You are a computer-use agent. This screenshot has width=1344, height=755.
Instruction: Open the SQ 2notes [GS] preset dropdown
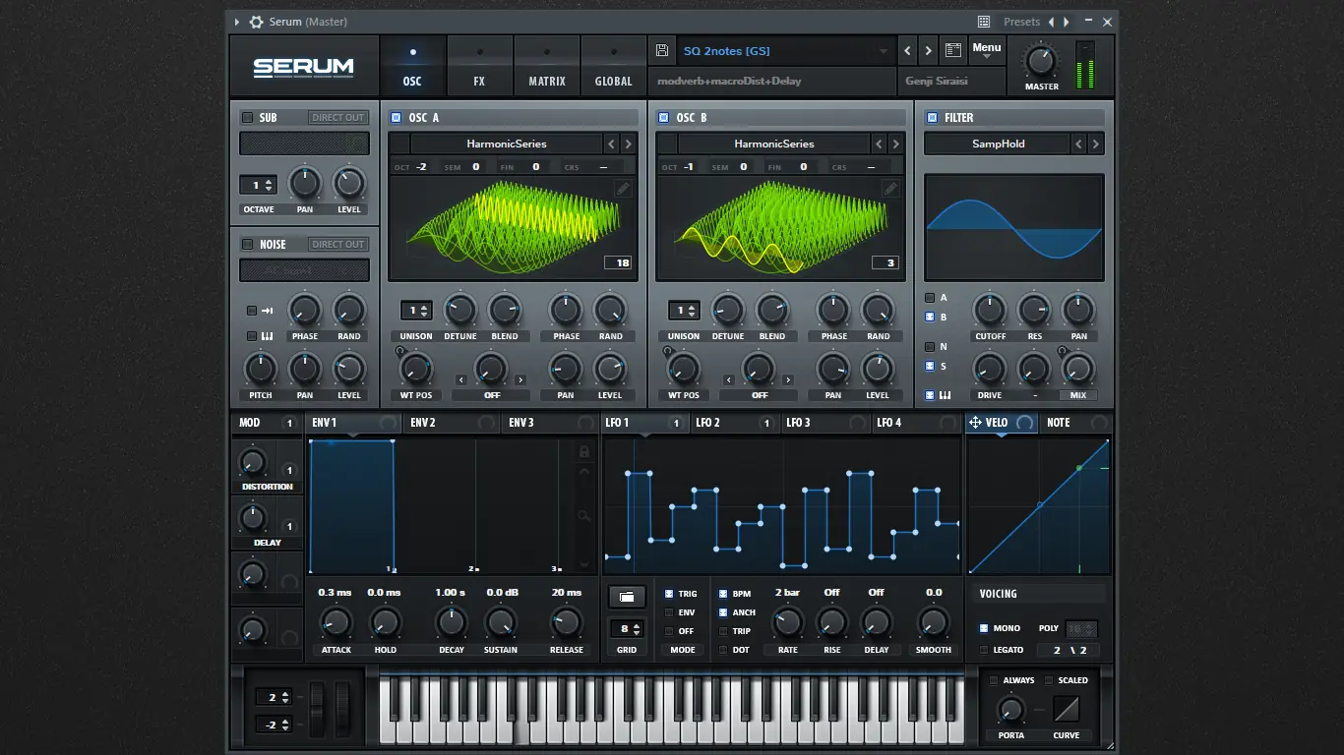click(x=785, y=51)
